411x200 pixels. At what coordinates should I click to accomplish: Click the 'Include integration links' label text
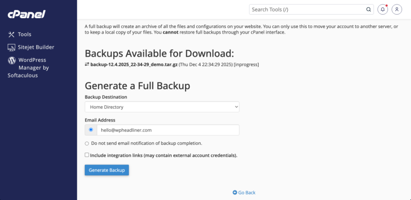[x=164, y=155]
